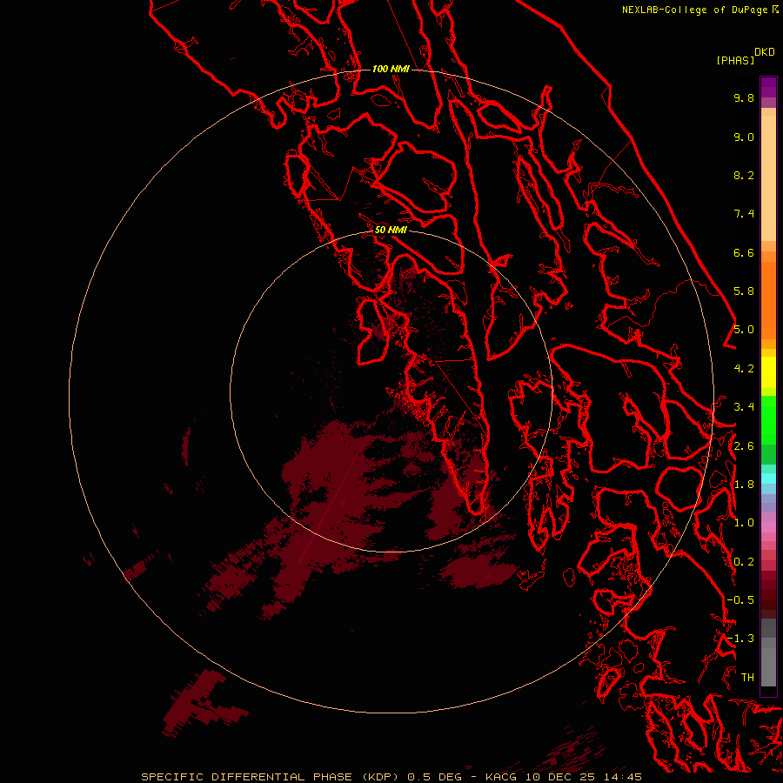Click the 4.2 value on the color scale
Viewport: 783px width, 783px height.
(x=744, y=369)
